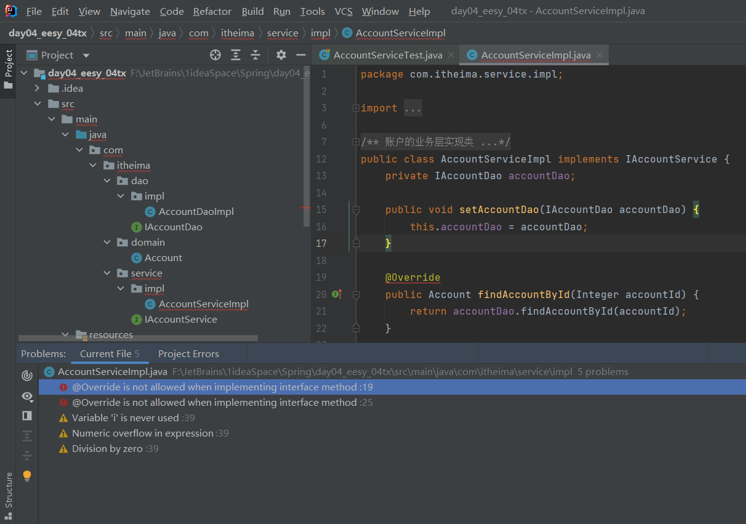Viewport: 746px width, 524px height.
Task: Click AccountServiceImpl.java node in Problems list
Action: click(x=391, y=371)
